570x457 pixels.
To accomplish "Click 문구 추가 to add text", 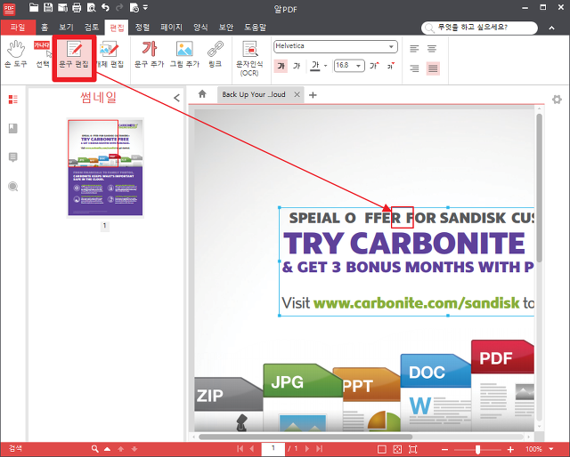I will [149, 54].
